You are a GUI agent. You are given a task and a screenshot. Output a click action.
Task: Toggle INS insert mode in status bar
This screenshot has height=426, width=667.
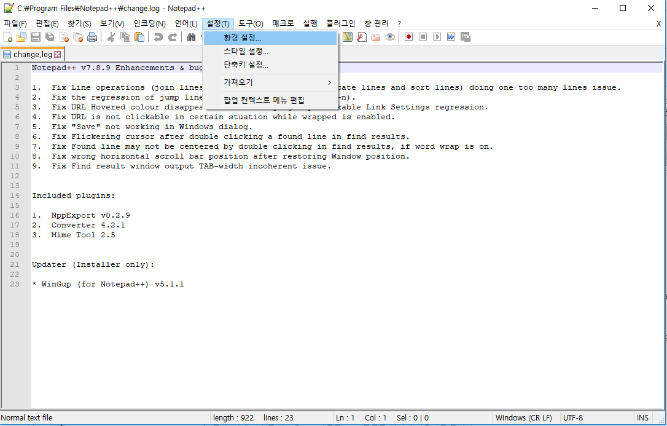(642, 418)
